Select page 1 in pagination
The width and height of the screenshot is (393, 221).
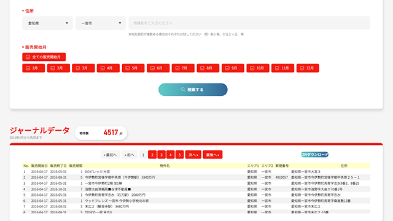pyautogui.click(x=143, y=155)
